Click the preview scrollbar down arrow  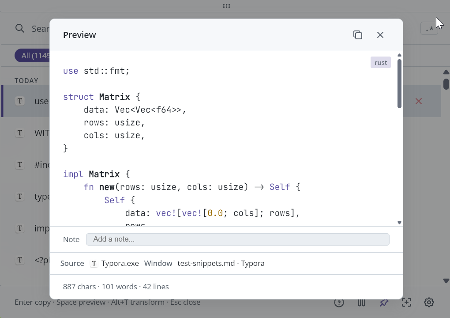pos(399,222)
